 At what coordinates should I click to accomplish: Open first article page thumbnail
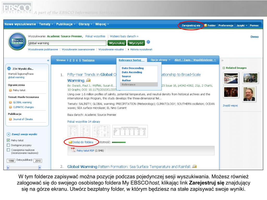(73, 131)
